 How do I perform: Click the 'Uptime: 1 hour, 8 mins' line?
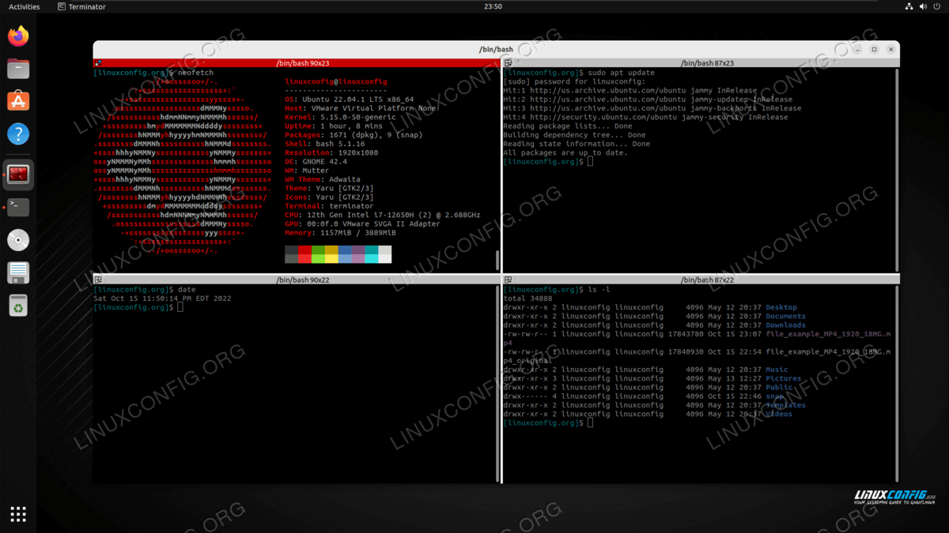334,126
